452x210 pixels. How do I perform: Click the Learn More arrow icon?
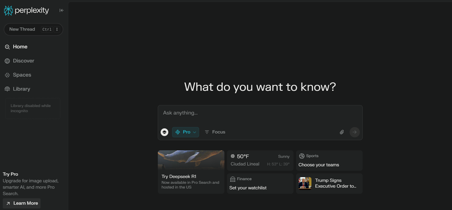click(x=8, y=204)
